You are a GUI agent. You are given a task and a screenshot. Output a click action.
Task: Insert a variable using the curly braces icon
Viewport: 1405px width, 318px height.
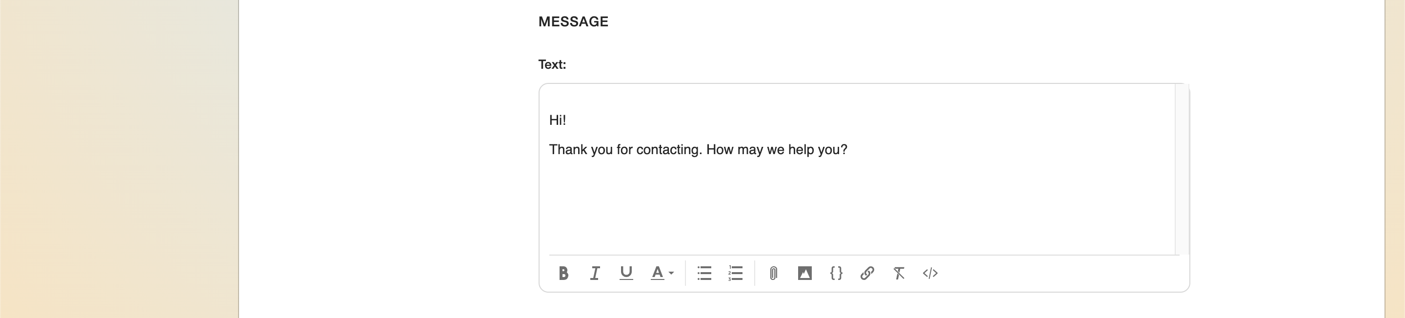836,273
